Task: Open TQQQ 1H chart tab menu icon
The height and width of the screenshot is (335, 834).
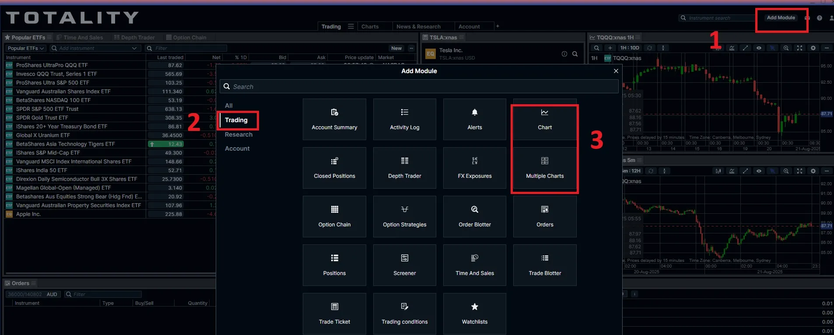Action: tap(638, 38)
